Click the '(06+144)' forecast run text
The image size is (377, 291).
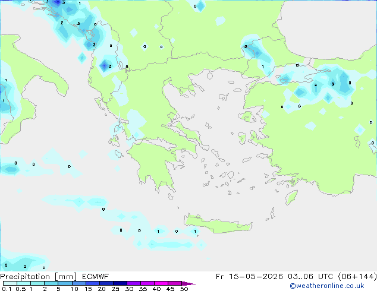(357, 277)
